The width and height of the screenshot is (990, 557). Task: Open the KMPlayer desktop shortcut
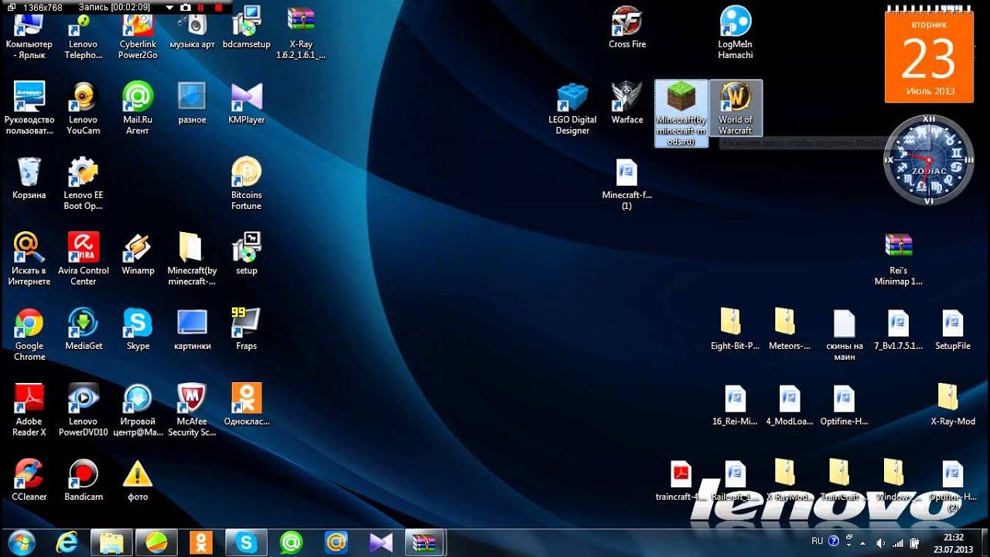[x=246, y=103]
